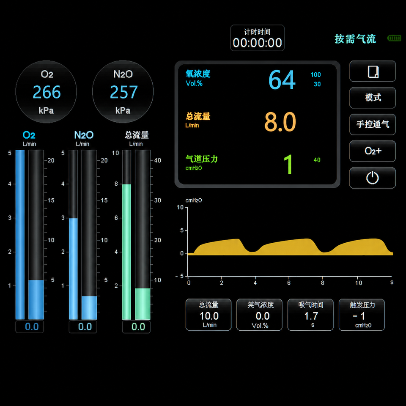
Task: Tap the green 总流量 0-10 L/min bar
Action: (x=126, y=235)
